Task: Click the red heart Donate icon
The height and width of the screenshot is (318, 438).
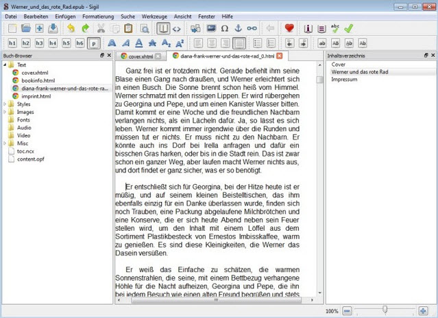Action: click(289, 28)
